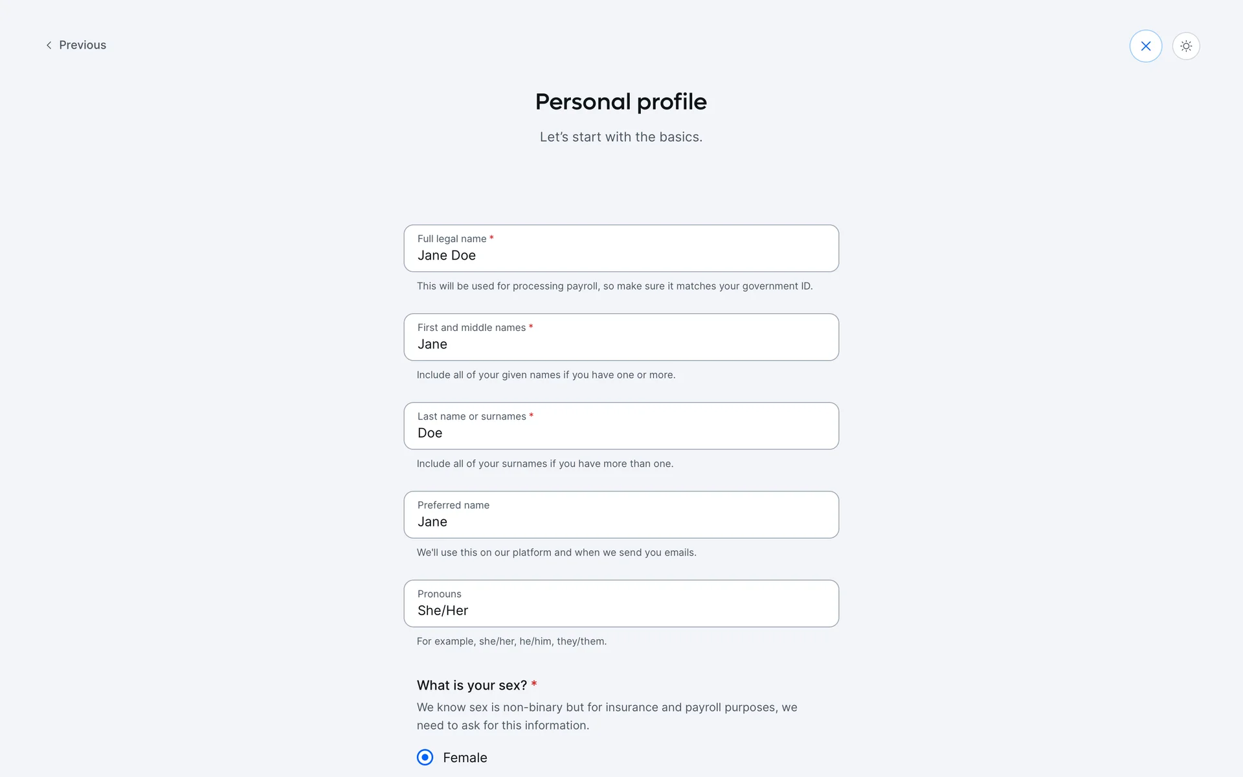
Task: Click the non-binary insurance explanation text
Action: 607,716
